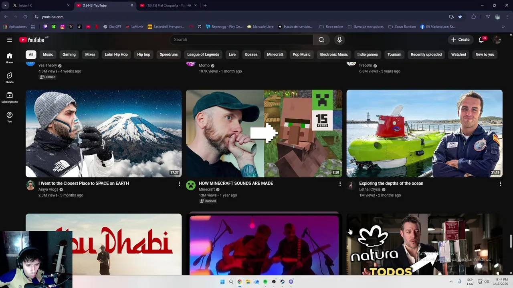Open the Mercado Libre bookmark
The width and height of the screenshot is (513, 288).
[260, 27]
